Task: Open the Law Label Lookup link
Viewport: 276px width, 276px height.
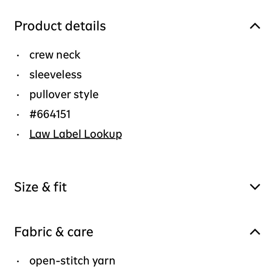Action: pyautogui.click(x=76, y=134)
